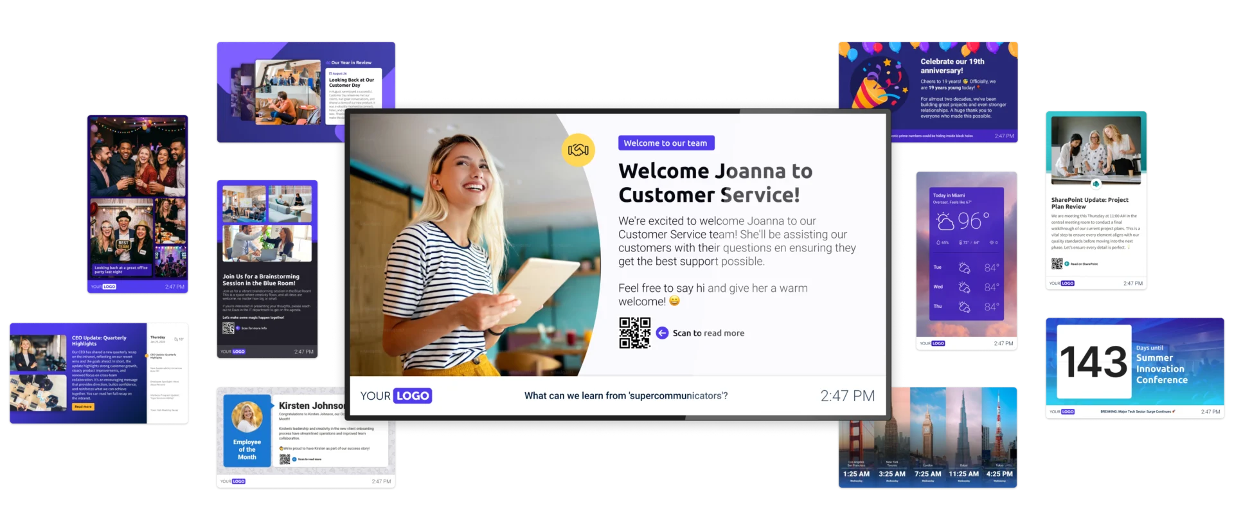Click the "Employee of the Month" label

(x=247, y=449)
